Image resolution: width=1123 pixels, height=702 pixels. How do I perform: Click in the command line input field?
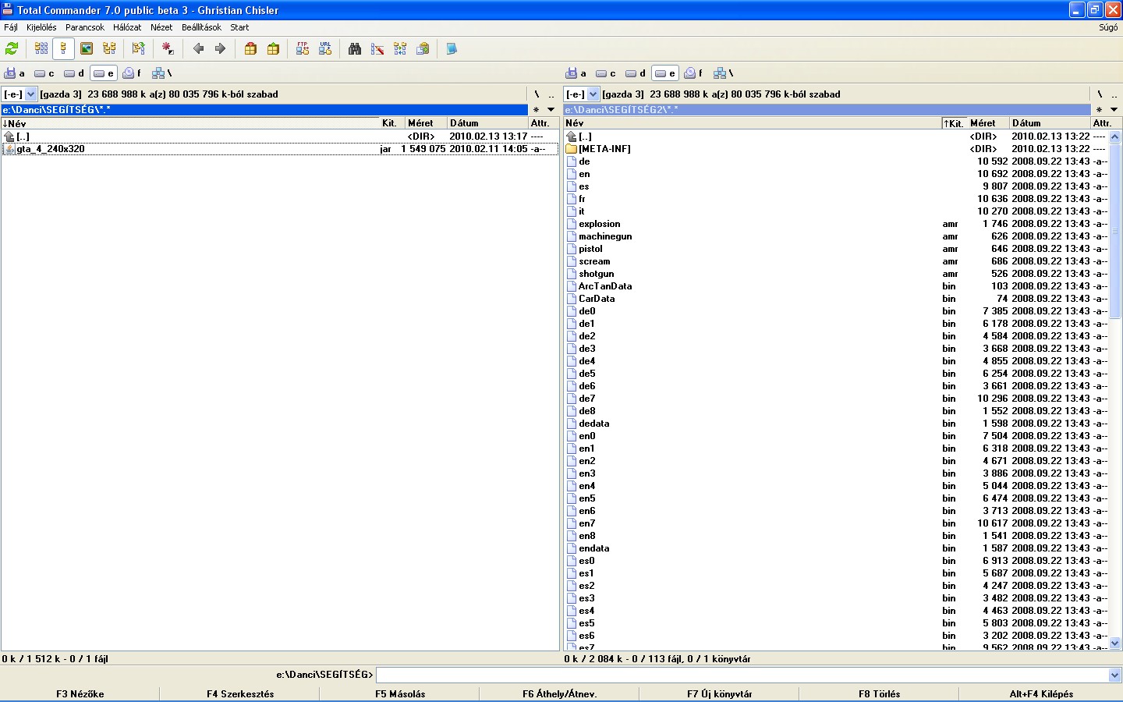[x=741, y=675]
